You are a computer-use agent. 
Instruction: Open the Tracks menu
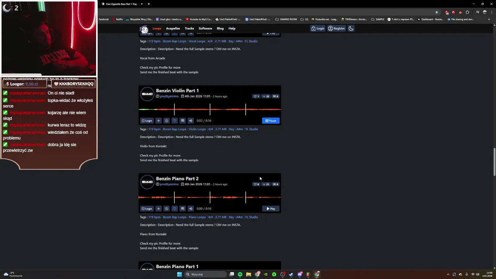pyautogui.click(x=189, y=28)
